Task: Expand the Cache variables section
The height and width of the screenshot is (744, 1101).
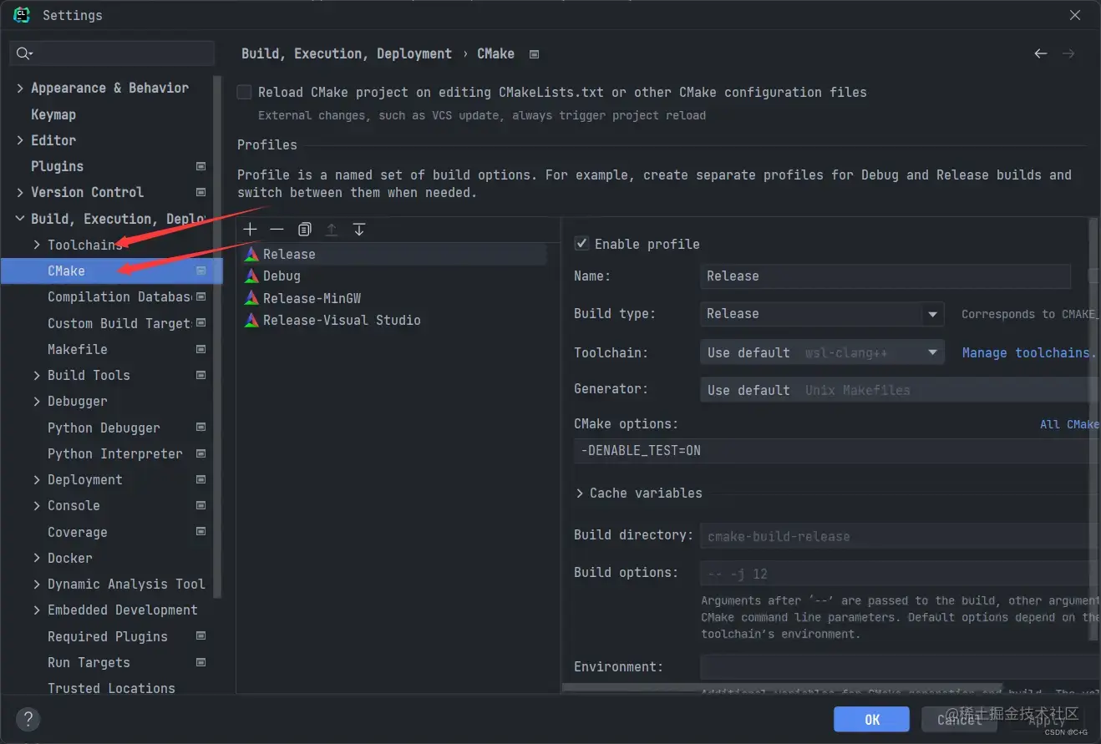Action: 580,493
